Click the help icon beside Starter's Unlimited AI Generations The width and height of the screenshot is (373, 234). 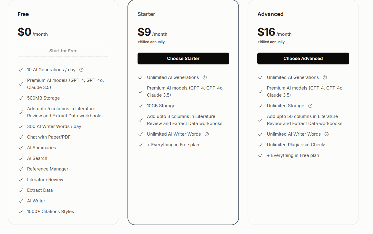pyautogui.click(x=204, y=77)
